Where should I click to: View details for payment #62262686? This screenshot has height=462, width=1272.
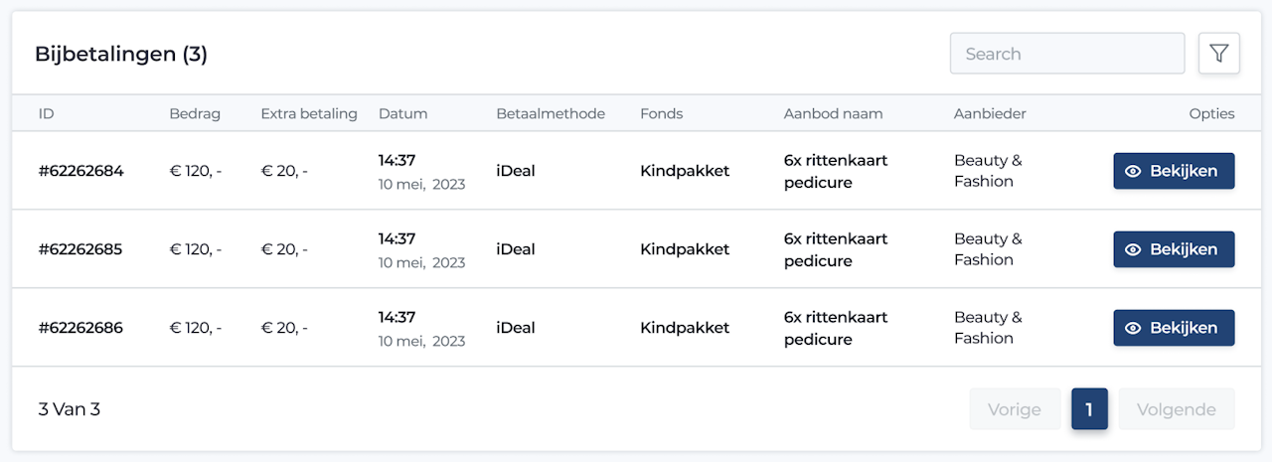1174,328
